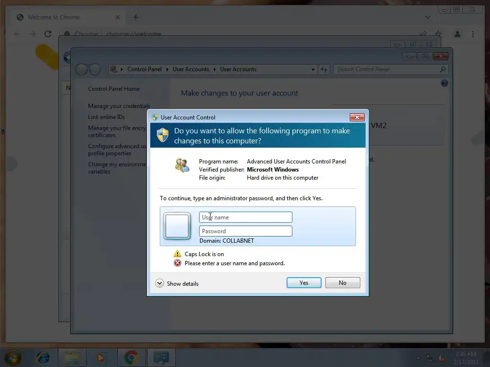Open Manage your credentials link

[119, 106]
